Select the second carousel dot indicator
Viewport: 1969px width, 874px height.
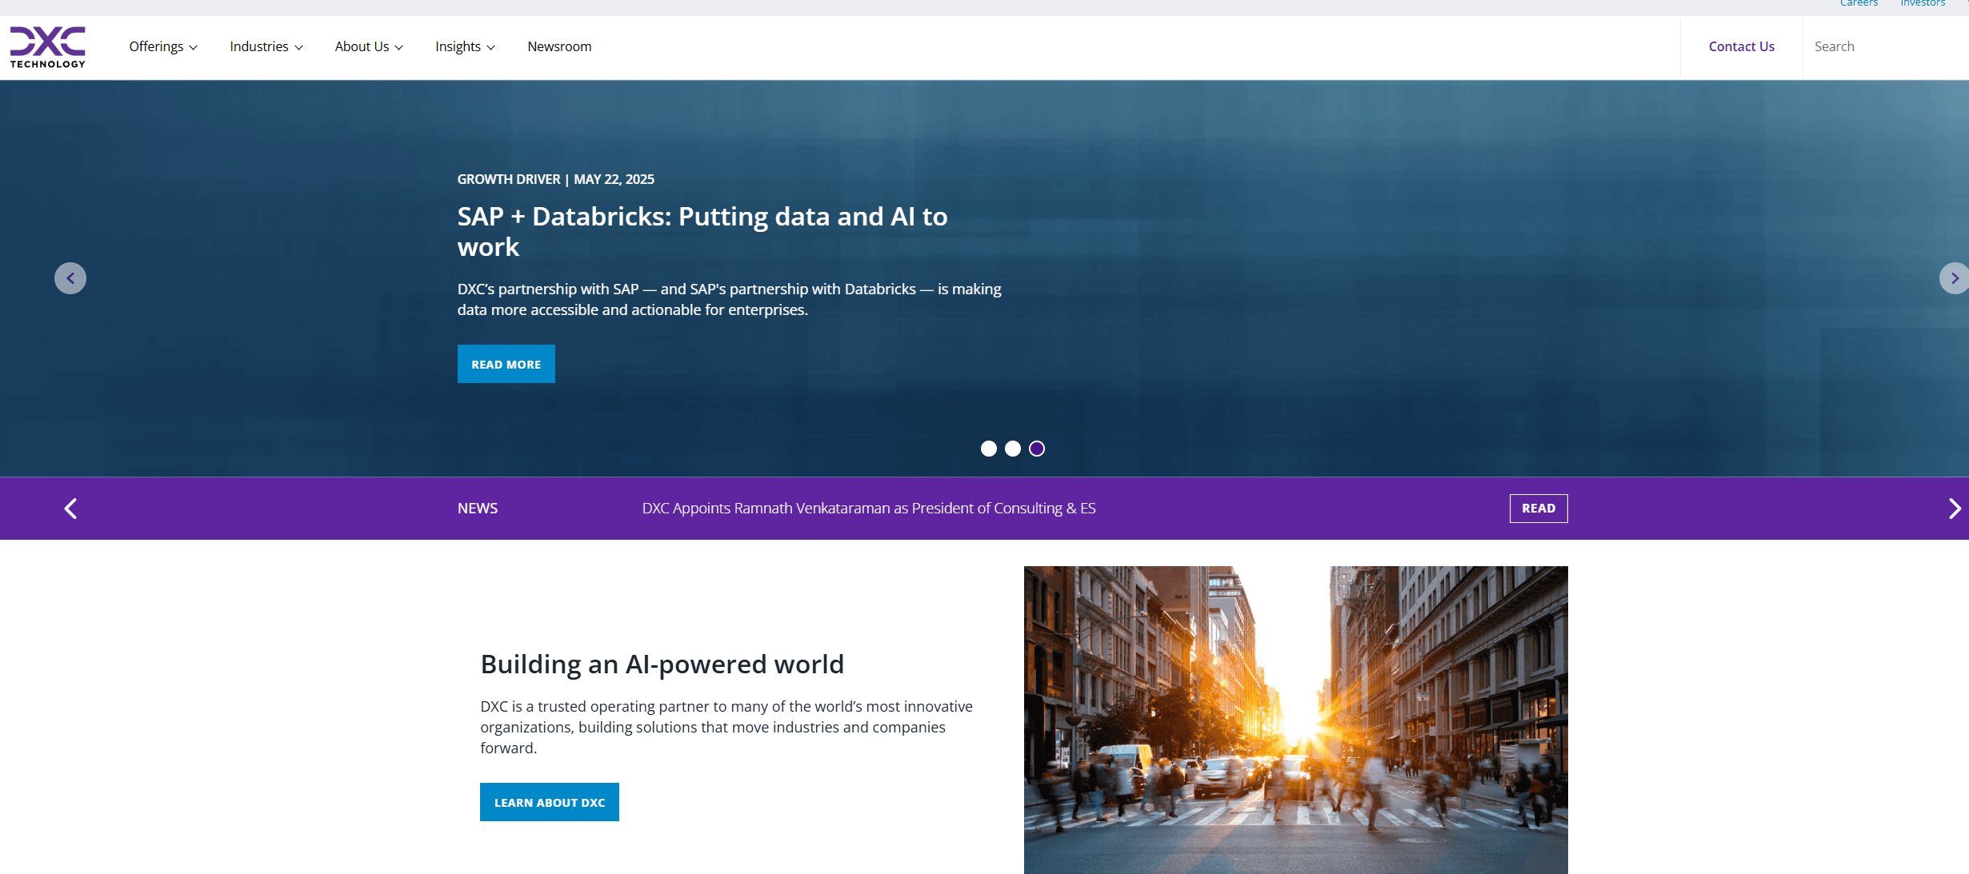click(x=1013, y=449)
